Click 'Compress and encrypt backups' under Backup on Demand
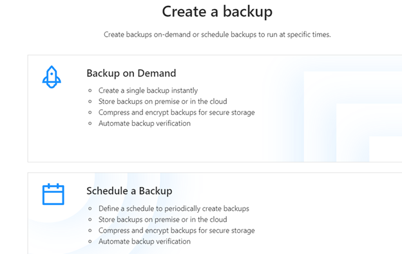 tap(177, 113)
